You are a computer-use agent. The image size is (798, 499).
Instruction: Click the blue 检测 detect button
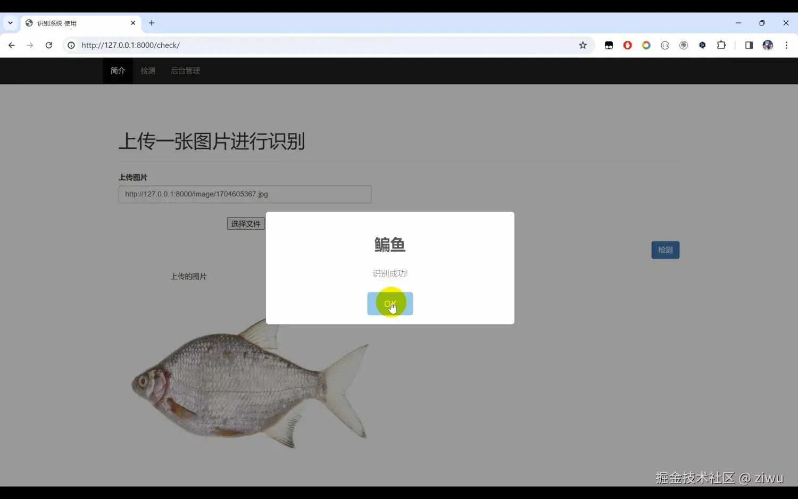tap(665, 249)
